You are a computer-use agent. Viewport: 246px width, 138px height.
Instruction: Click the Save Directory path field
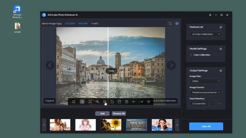click(199, 103)
